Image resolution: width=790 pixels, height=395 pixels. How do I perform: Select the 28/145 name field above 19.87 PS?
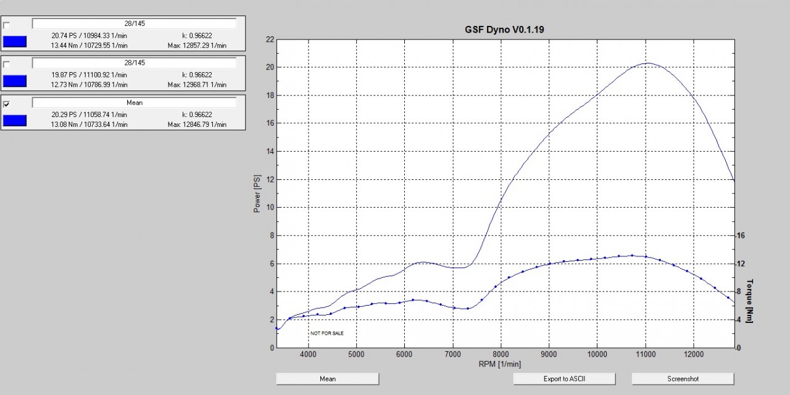[134, 63]
